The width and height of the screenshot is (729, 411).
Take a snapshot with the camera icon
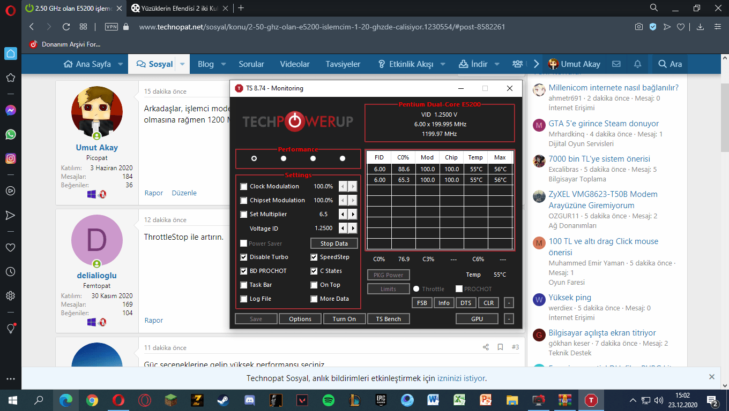click(x=638, y=27)
